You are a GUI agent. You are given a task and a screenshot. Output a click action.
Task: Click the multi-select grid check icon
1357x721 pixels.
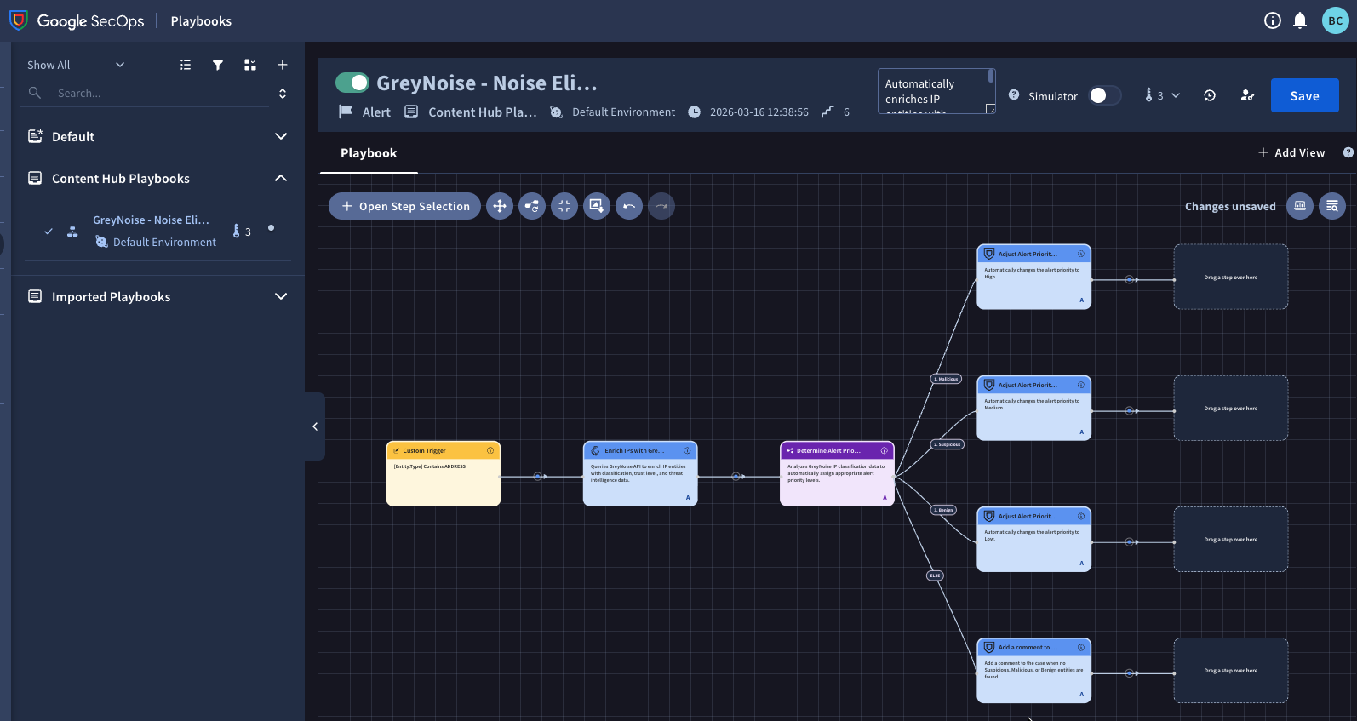click(x=250, y=65)
